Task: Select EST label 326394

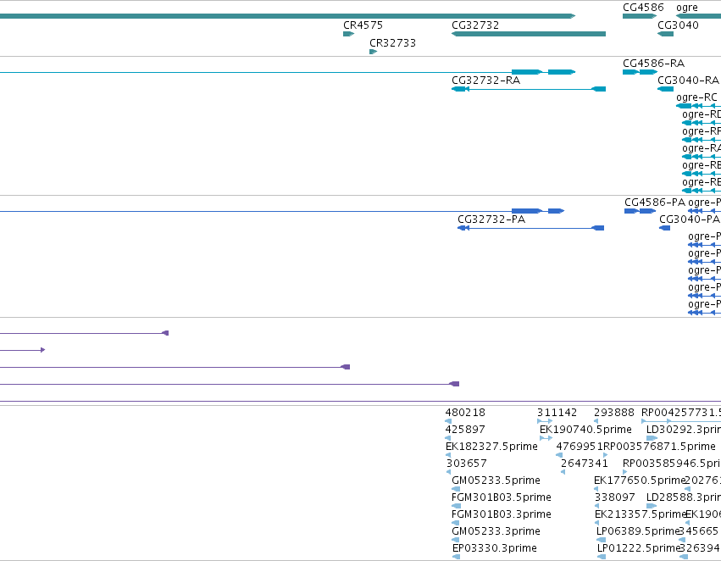Action: pos(699,548)
